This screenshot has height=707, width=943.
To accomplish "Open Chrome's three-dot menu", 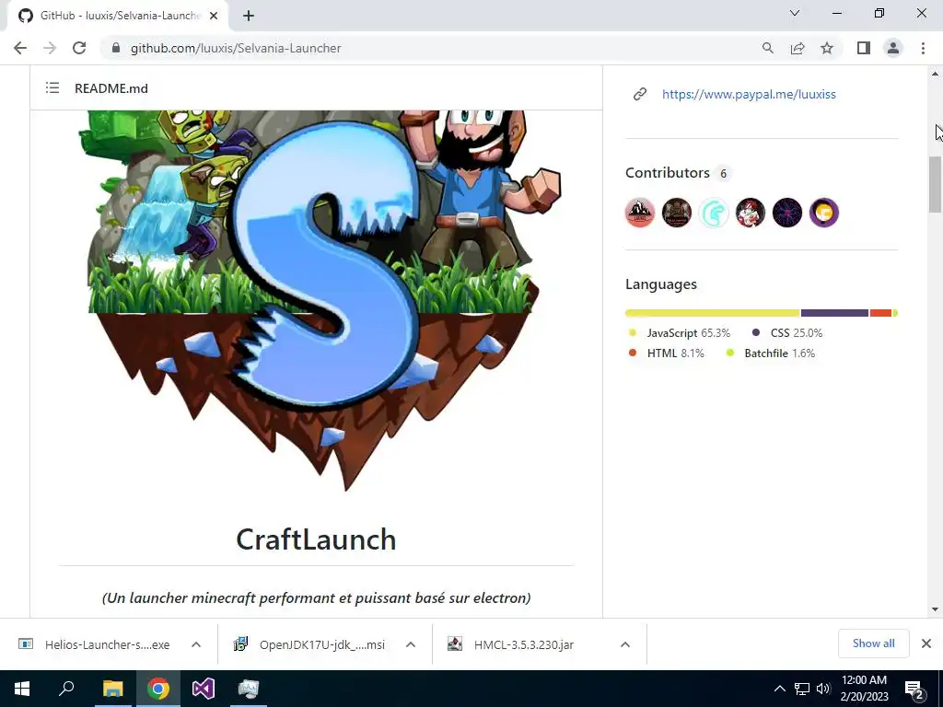I will tap(923, 48).
